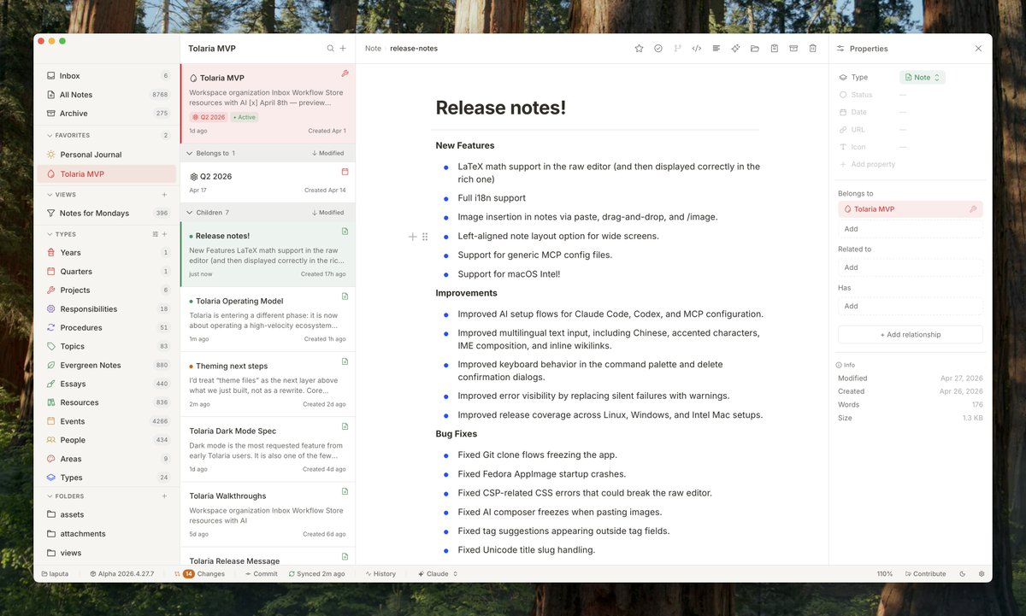Open the Theming next steps note card
This screenshot has height=616, width=1026.
click(x=268, y=384)
